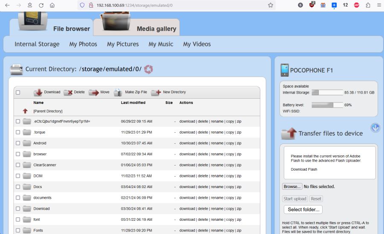Check the box for Docs folder
The image size is (384, 234).
click(18, 187)
